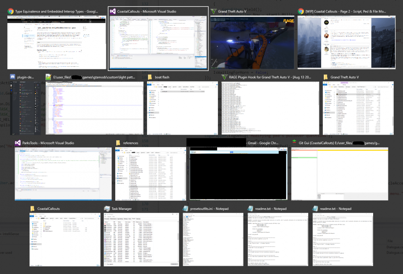This screenshot has width=403, height=274.
Task: Click the green Grand Theft Auto V game icon
Action: click(x=213, y=11)
